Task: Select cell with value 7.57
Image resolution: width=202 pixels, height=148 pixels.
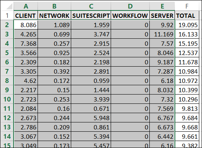Action: [162, 43]
